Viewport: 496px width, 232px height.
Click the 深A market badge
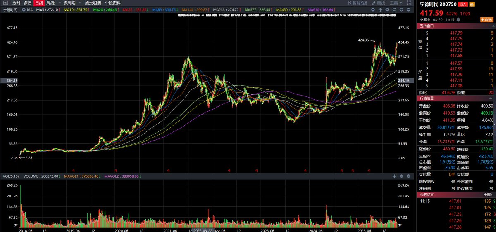[462, 4]
